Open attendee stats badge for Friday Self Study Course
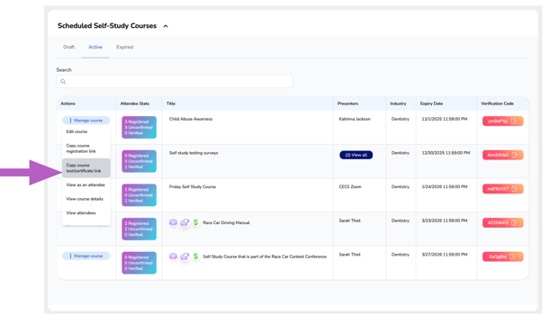 pos(139,195)
